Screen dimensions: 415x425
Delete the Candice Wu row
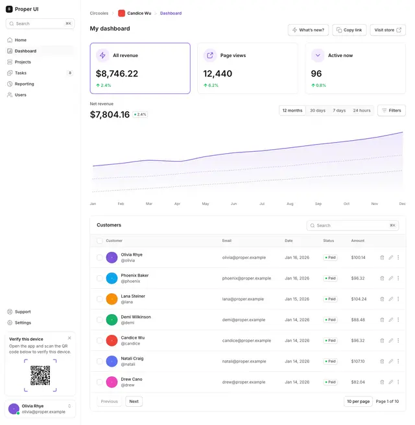(382, 341)
